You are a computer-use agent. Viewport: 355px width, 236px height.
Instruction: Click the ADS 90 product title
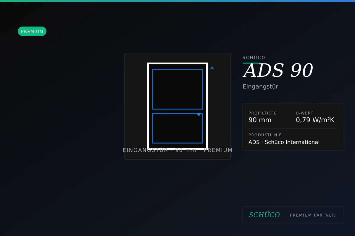click(x=278, y=71)
